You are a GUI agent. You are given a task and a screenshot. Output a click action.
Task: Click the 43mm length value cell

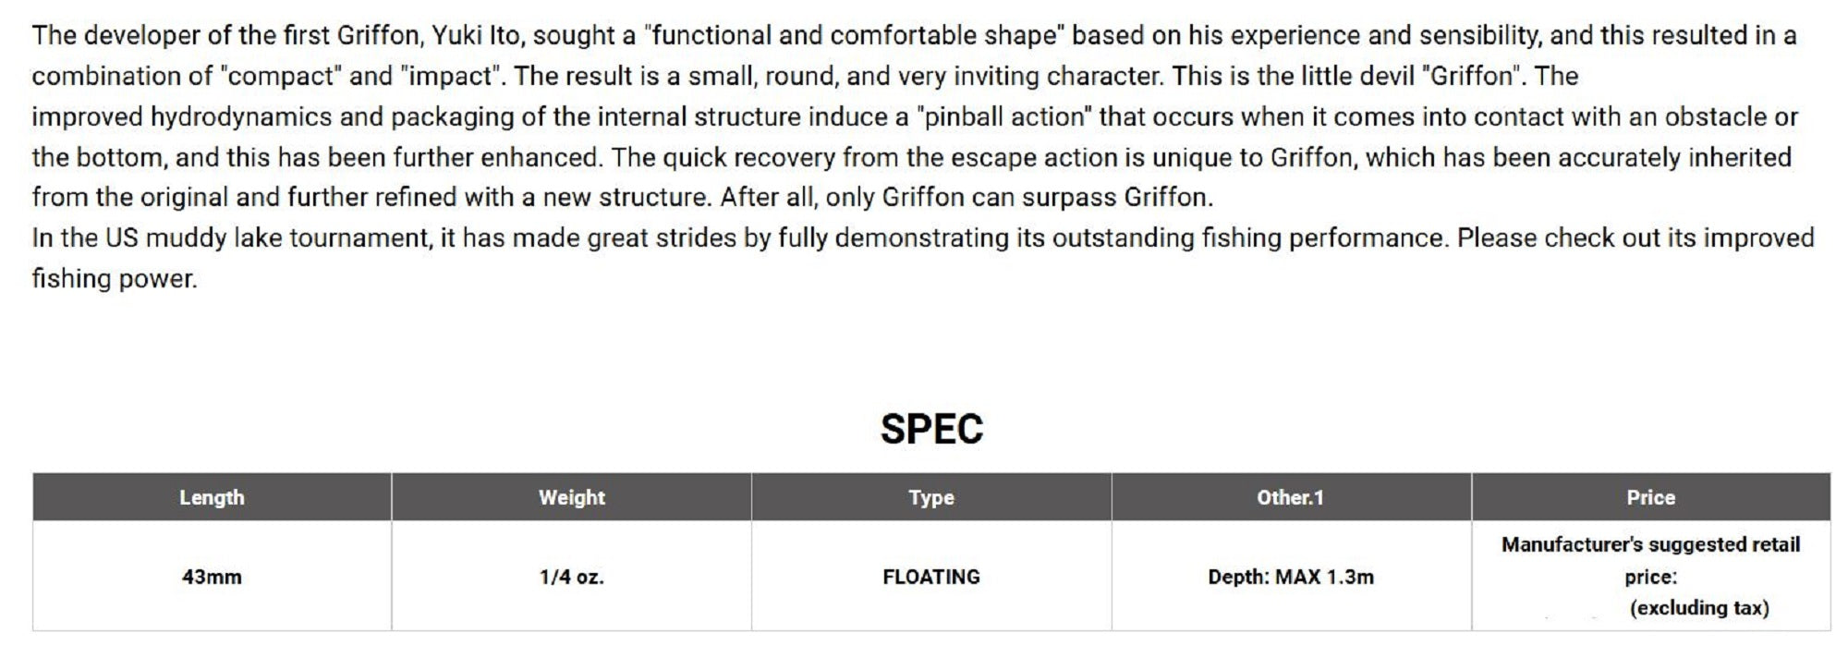click(212, 577)
